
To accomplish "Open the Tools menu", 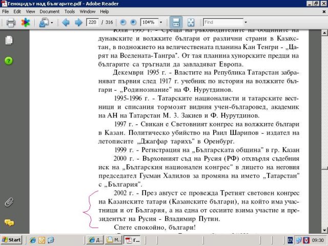I will click(70, 11).
